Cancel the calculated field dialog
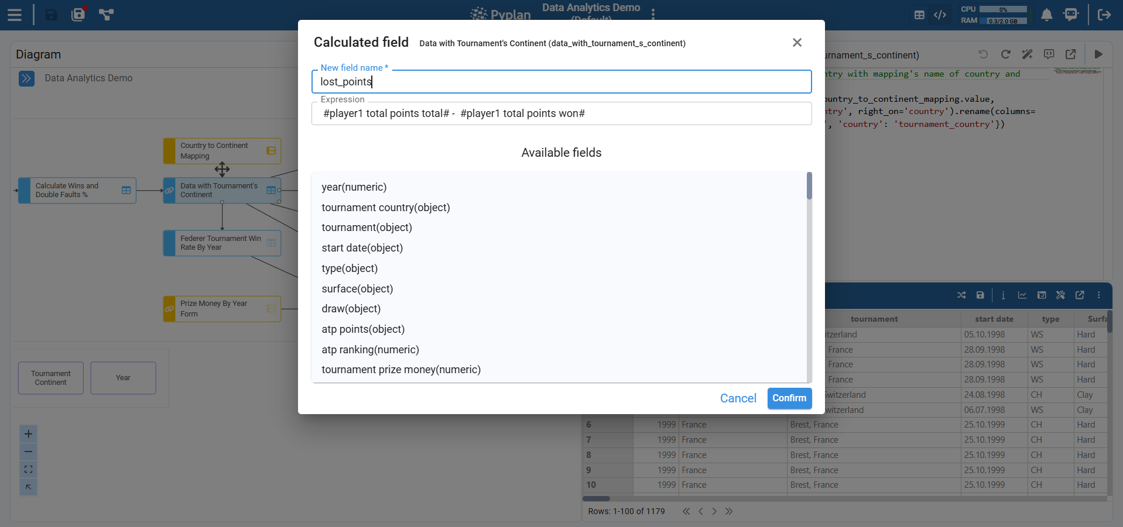The image size is (1123, 527). (x=738, y=398)
